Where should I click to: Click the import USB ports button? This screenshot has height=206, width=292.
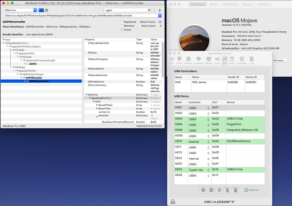coord(227,190)
